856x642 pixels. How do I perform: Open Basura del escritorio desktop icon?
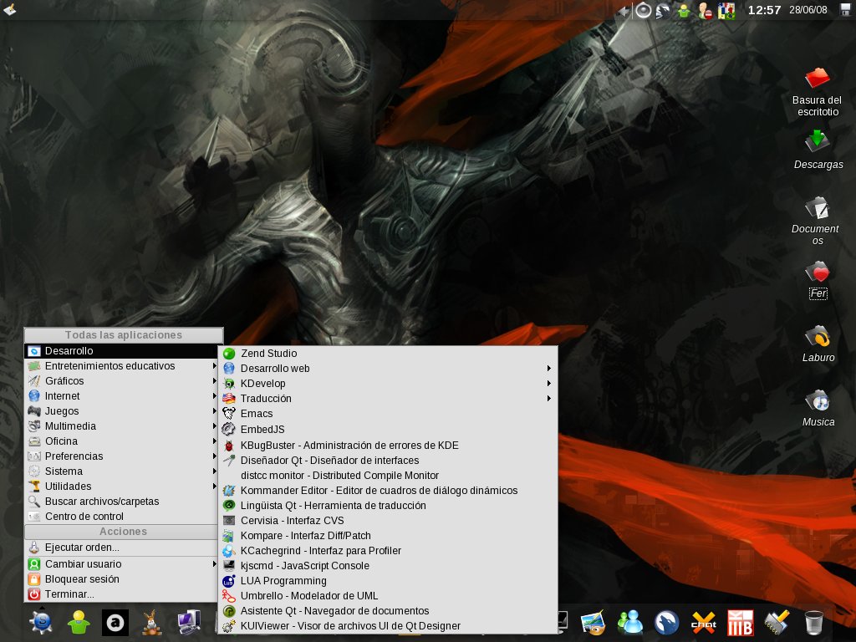(x=818, y=93)
